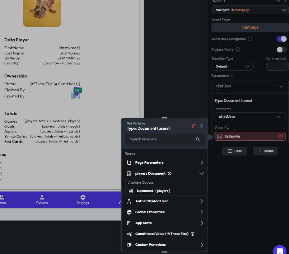Click Allow Back Navigation info icon
Screen dimensions: 289x254
point(250,39)
